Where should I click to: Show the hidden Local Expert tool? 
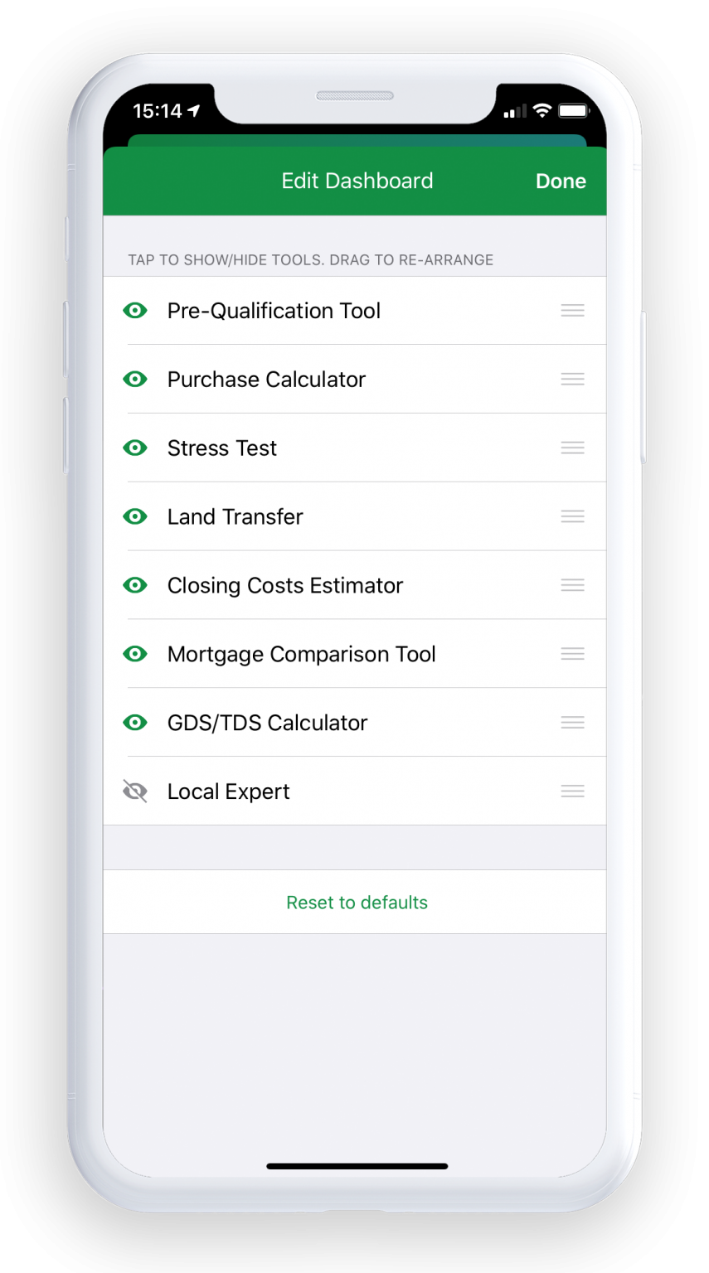point(135,792)
